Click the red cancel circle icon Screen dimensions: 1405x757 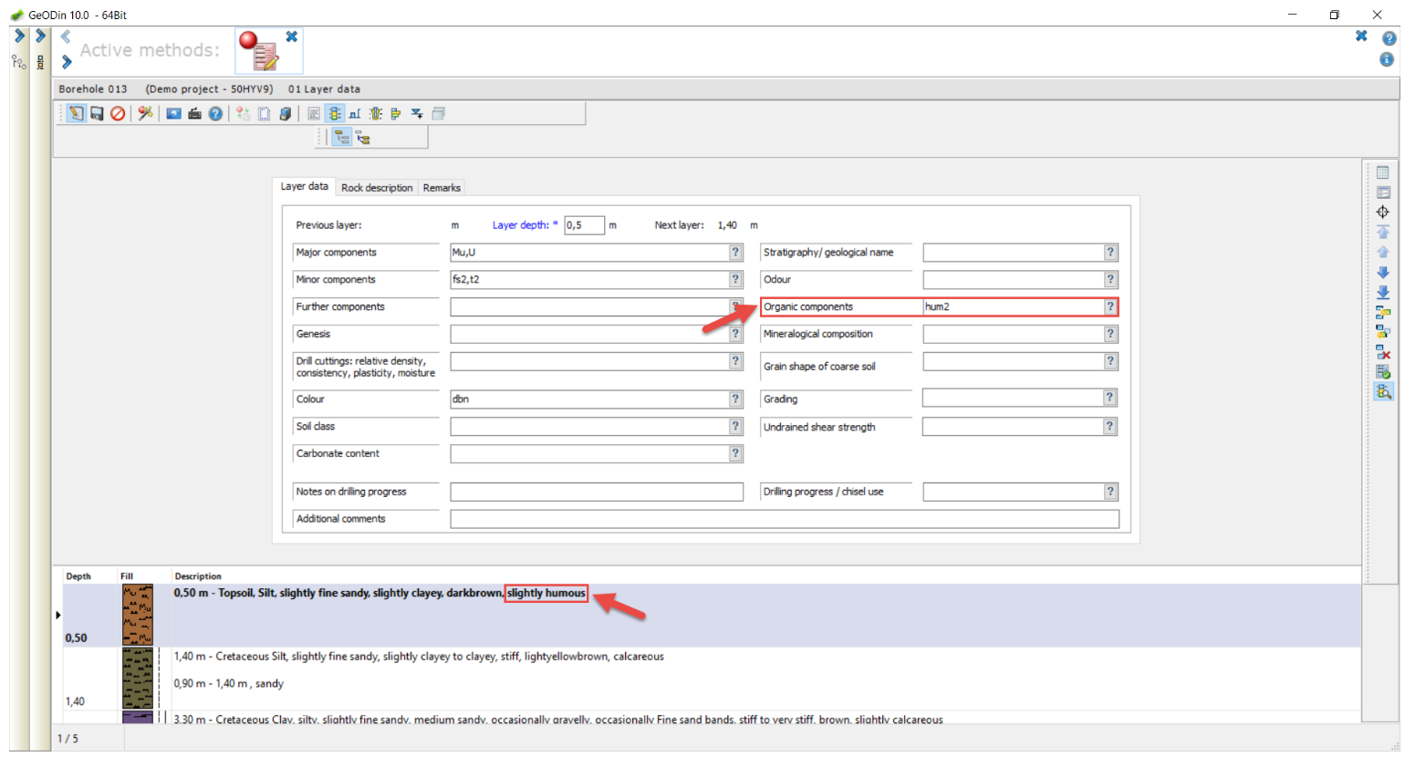click(x=118, y=114)
